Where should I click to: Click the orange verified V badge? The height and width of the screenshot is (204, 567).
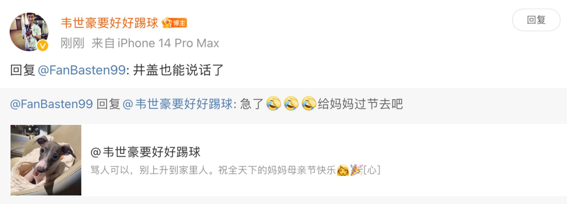[43, 46]
